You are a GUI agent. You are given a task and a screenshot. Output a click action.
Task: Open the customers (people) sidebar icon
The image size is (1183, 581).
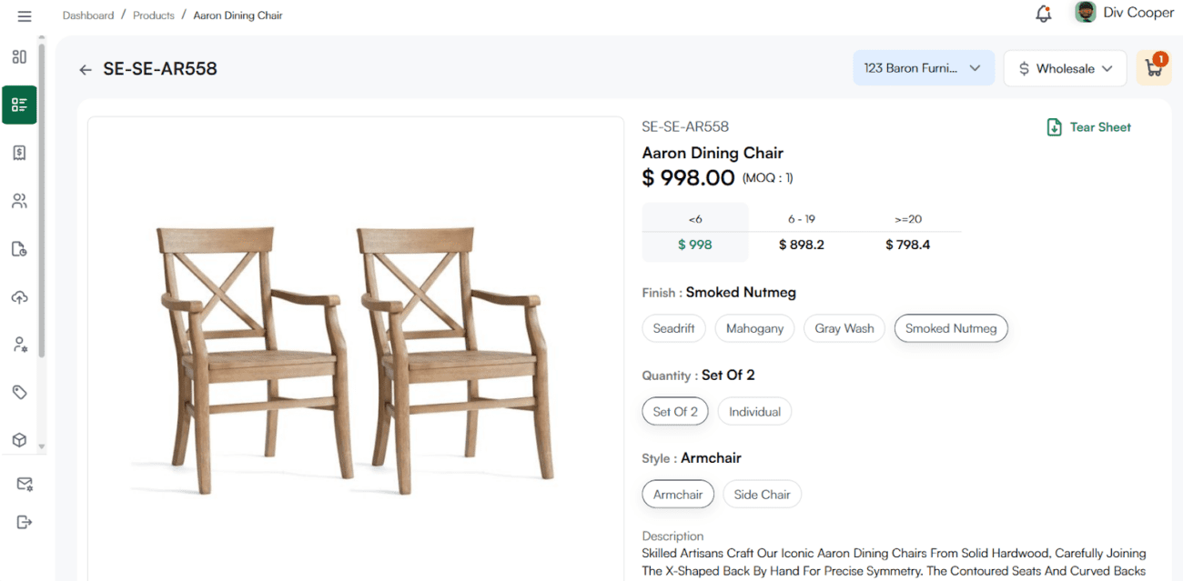(x=19, y=201)
